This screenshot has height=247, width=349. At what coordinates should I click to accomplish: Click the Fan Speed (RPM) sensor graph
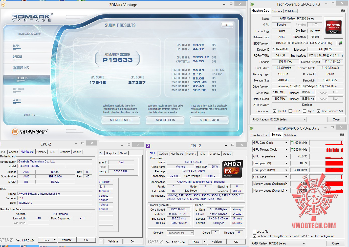pyautogui.click(x=326, y=170)
